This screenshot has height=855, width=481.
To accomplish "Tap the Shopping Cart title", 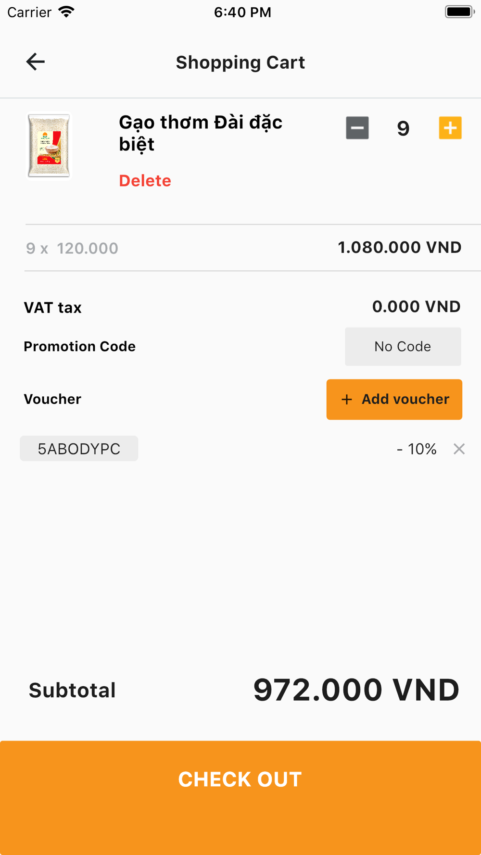I will 240,63.
